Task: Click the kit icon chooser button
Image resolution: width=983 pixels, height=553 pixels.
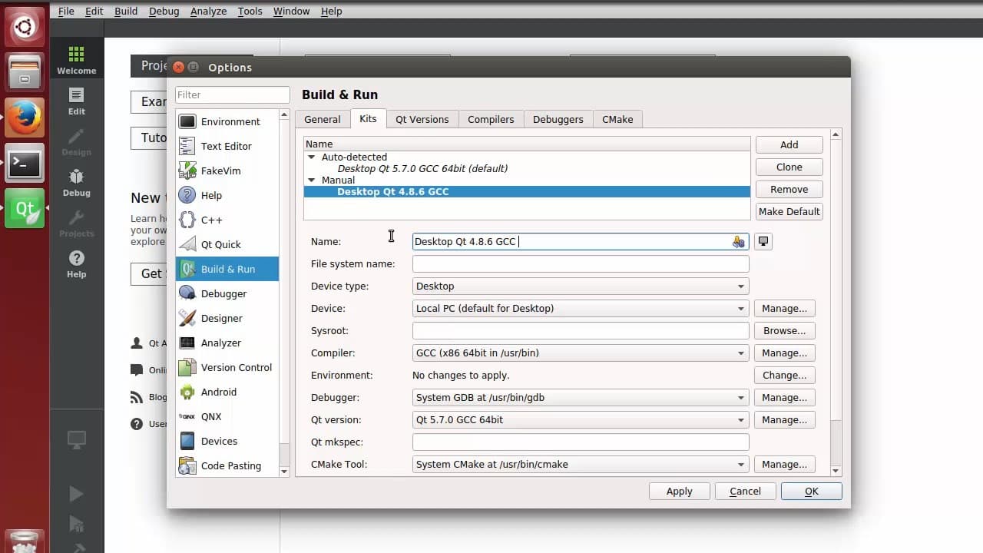Action: click(763, 241)
